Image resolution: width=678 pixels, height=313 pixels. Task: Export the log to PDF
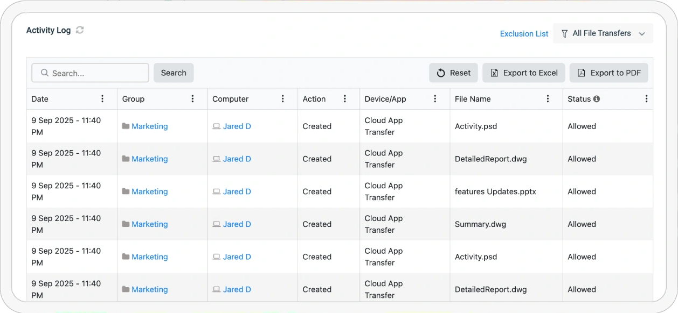[x=608, y=73]
